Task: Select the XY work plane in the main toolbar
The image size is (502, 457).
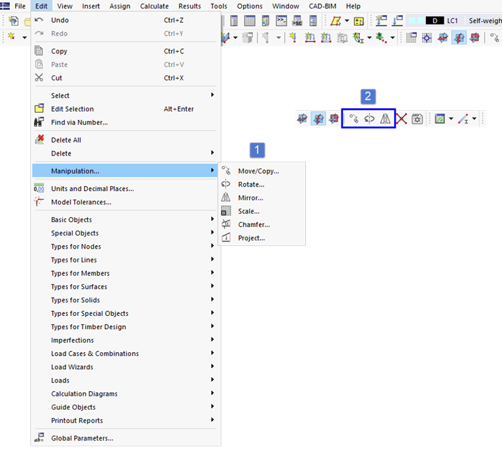Action: pos(443,38)
